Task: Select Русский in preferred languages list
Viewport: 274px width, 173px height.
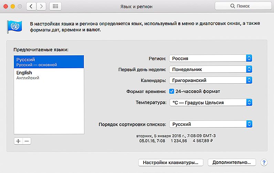Action: click(49, 62)
